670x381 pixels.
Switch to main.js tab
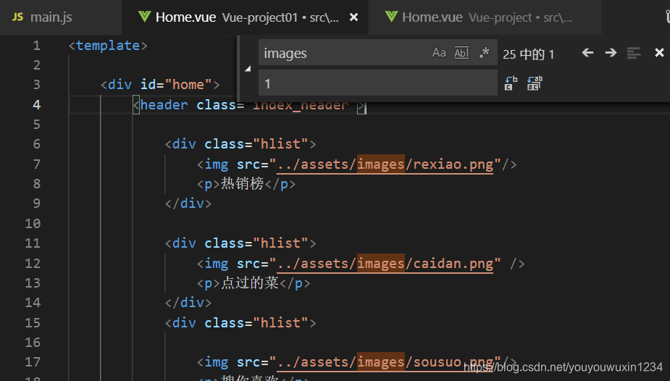(61, 17)
